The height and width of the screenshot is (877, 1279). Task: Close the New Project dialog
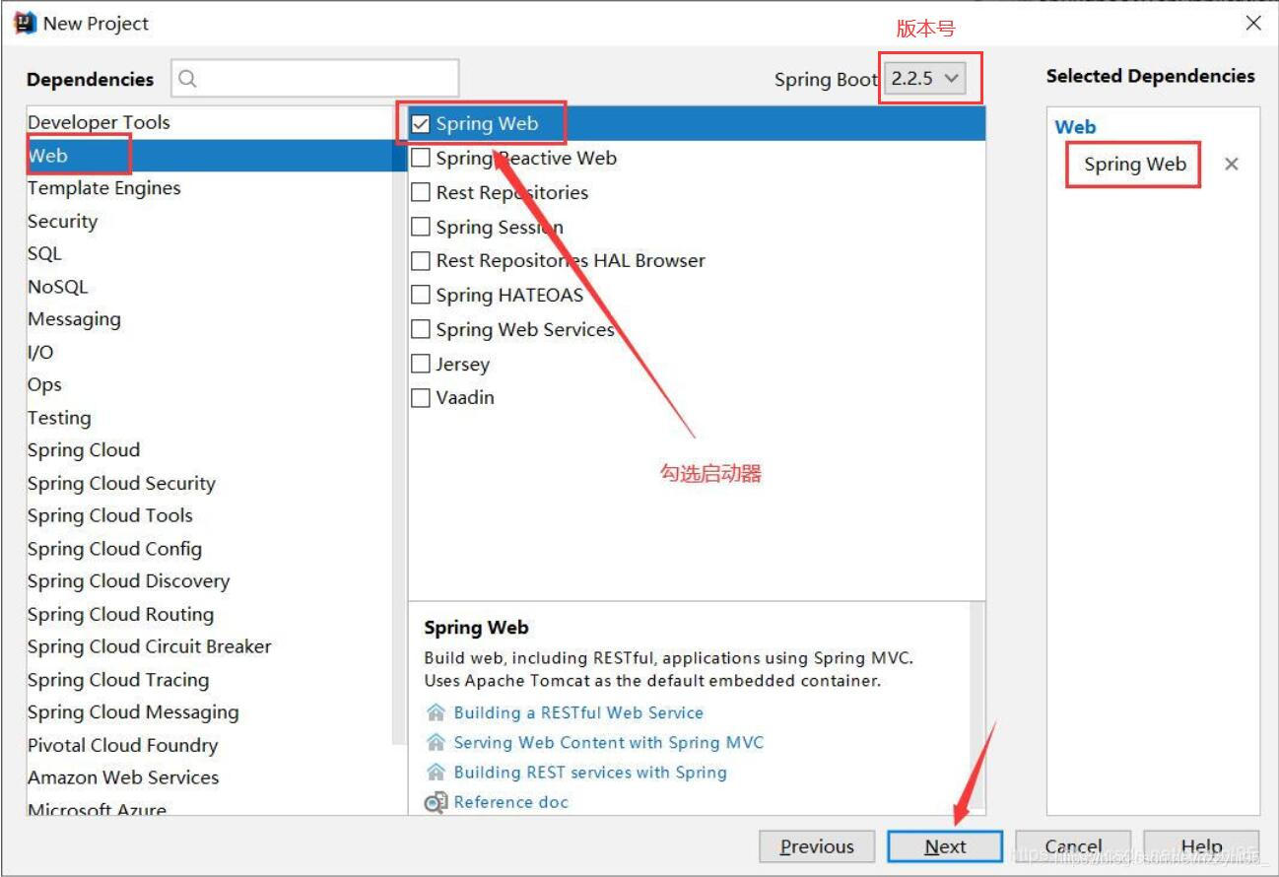tap(1253, 24)
